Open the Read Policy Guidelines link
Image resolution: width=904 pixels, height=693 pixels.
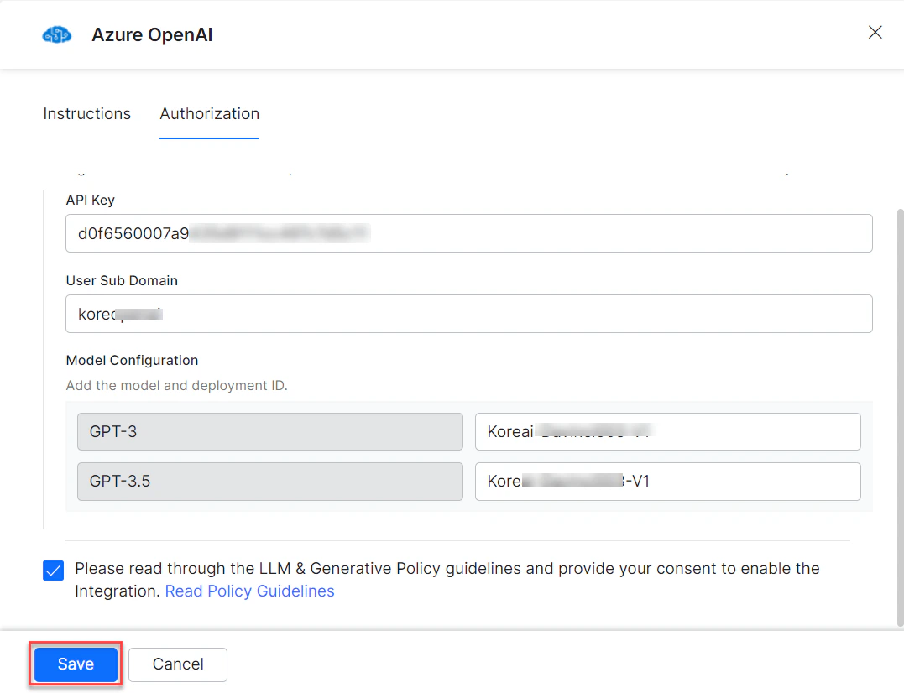tap(249, 591)
